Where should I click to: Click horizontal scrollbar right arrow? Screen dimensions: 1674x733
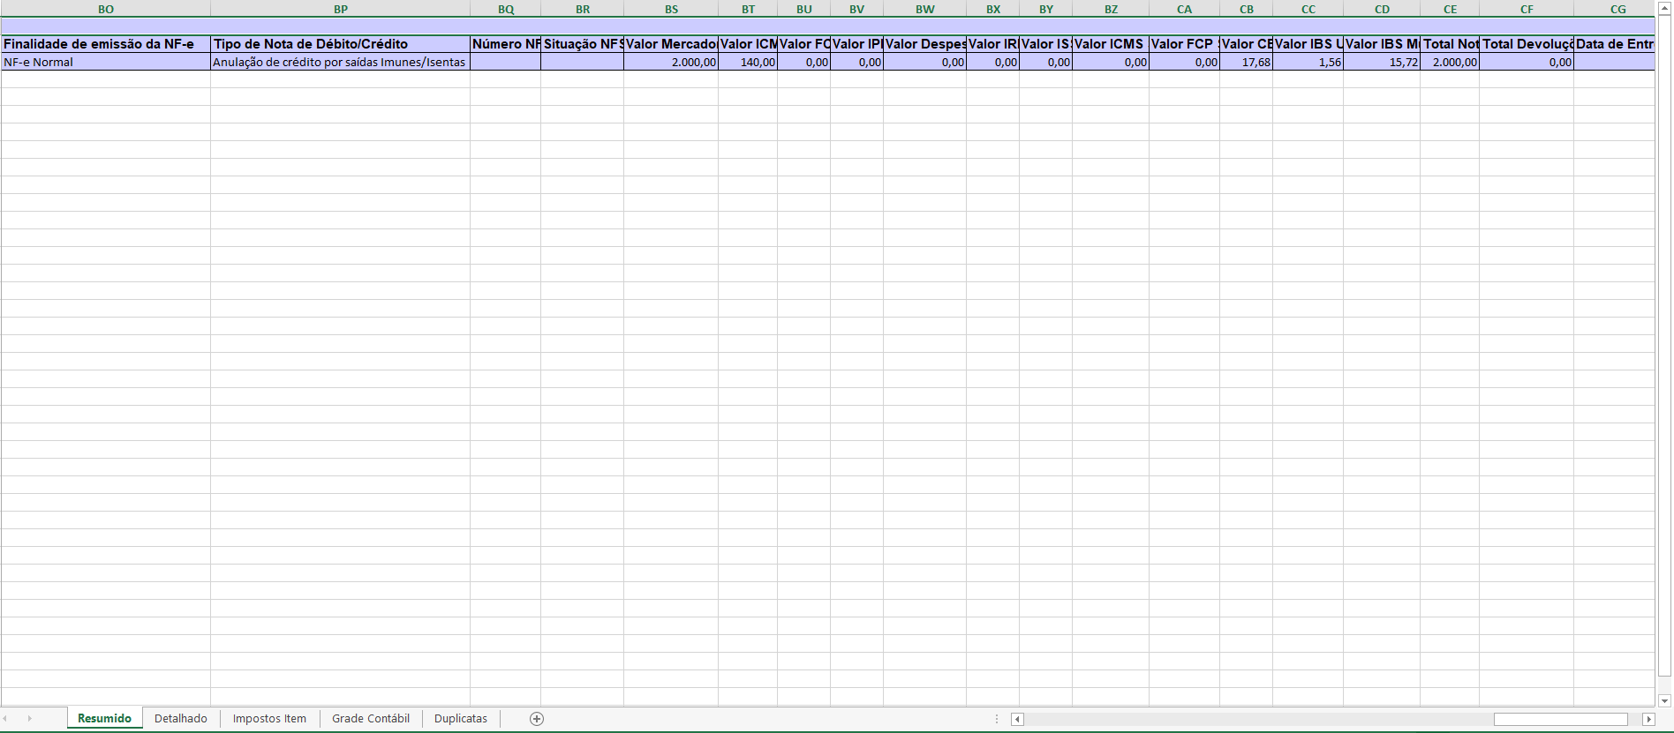1648,719
